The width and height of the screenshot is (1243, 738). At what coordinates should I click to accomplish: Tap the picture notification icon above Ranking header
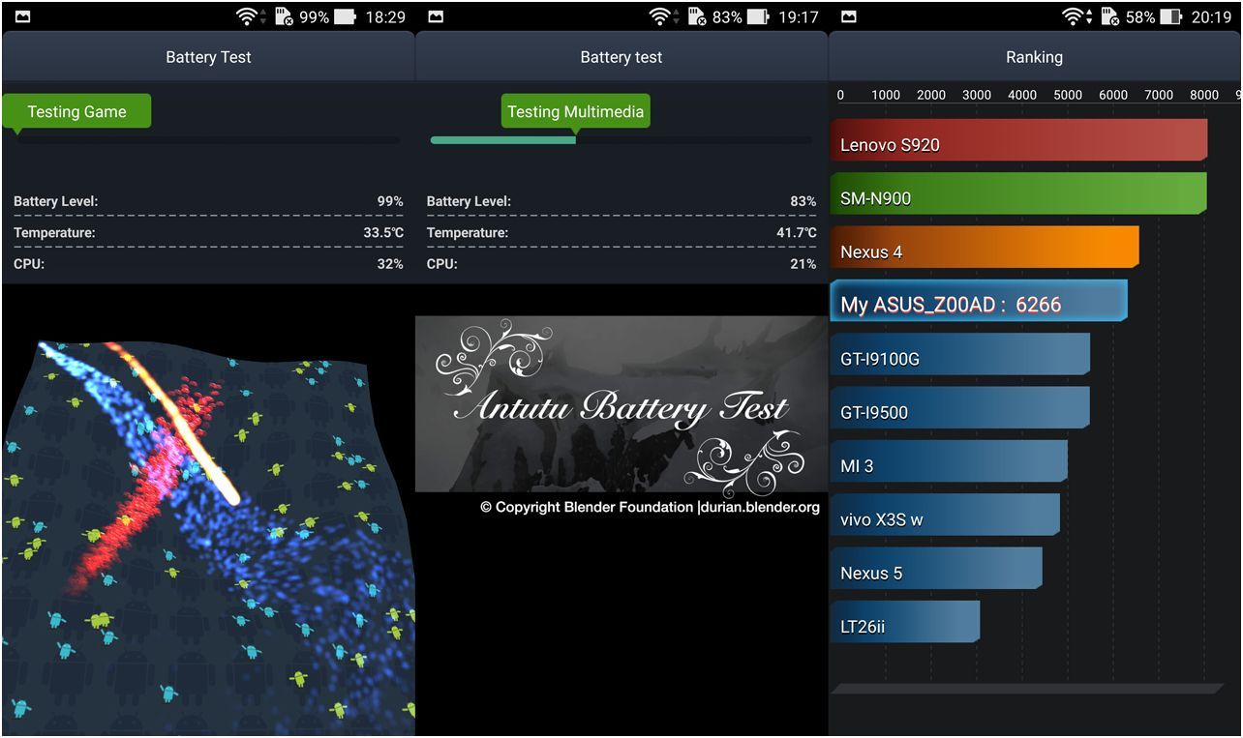click(849, 16)
